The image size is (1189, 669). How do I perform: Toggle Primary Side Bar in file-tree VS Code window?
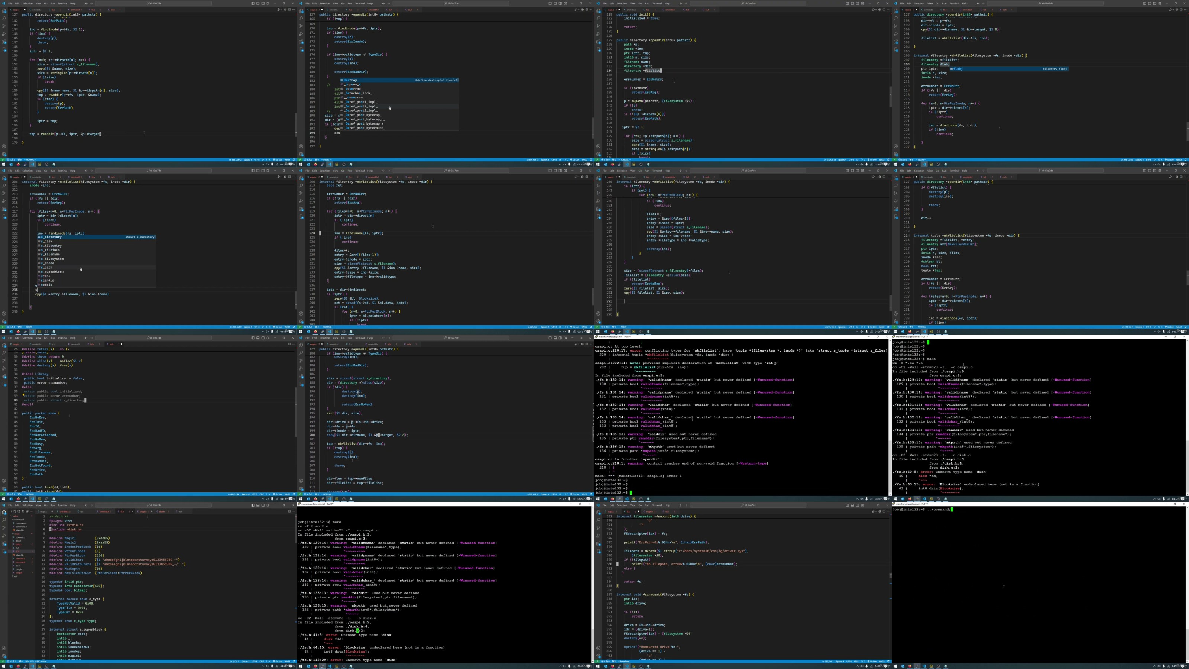click(253, 505)
